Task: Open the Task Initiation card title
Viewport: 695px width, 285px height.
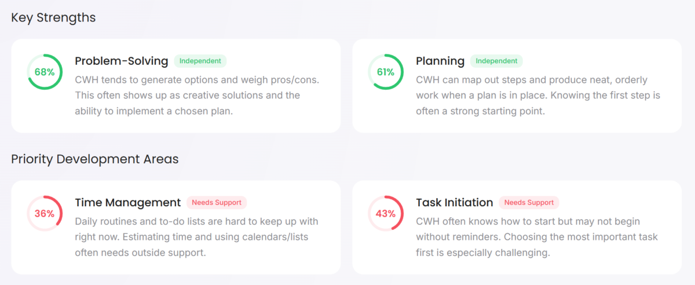Action: tap(455, 202)
